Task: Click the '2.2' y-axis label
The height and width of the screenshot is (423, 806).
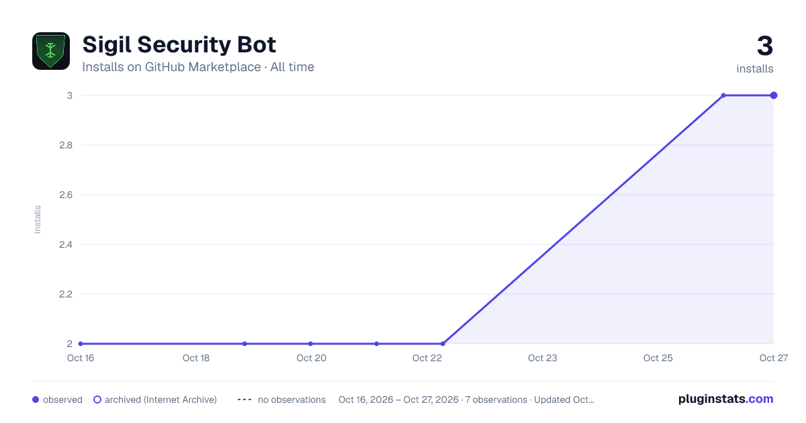Action: click(66, 294)
